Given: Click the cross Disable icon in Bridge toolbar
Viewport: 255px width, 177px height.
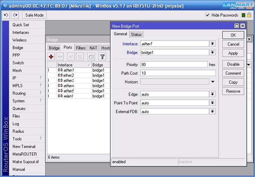Looking at the screenshot, I should tap(80, 57).
